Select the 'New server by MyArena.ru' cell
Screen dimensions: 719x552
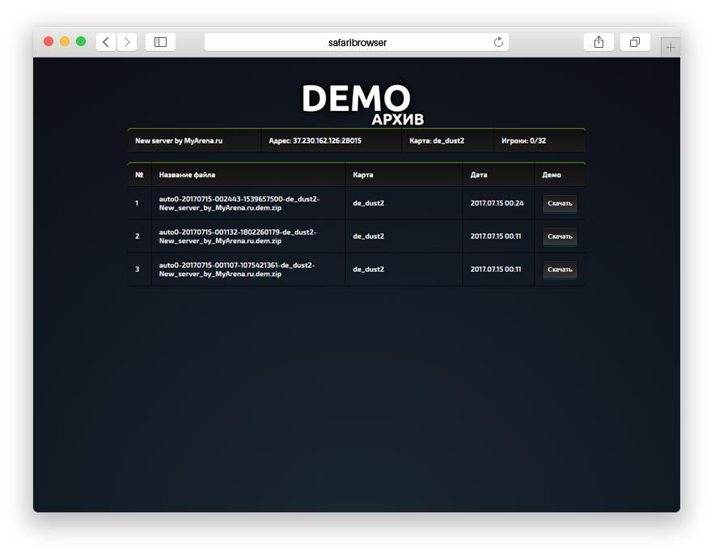pyautogui.click(x=194, y=141)
